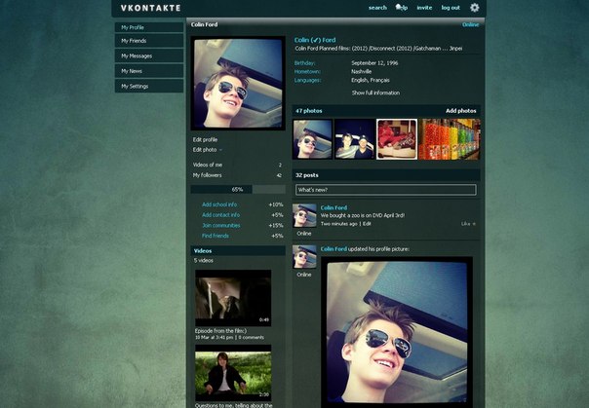This screenshot has width=589, height=408.
Task: Open main profile picture
Action: (238, 83)
